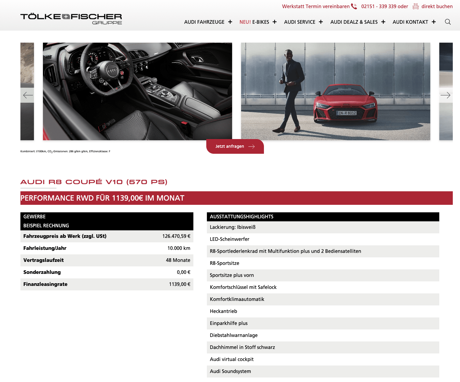Click the Einparkhilfe plus row
This screenshot has height=382, width=460.
coord(323,323)
